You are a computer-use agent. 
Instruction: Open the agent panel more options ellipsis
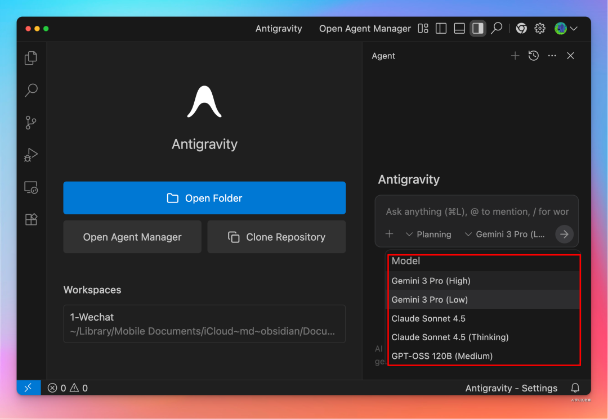552,56
